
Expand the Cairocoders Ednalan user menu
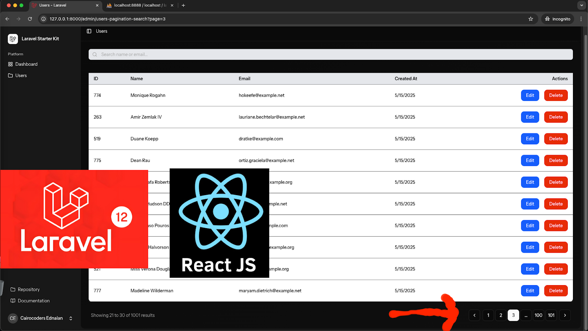(x=40, y=318)
